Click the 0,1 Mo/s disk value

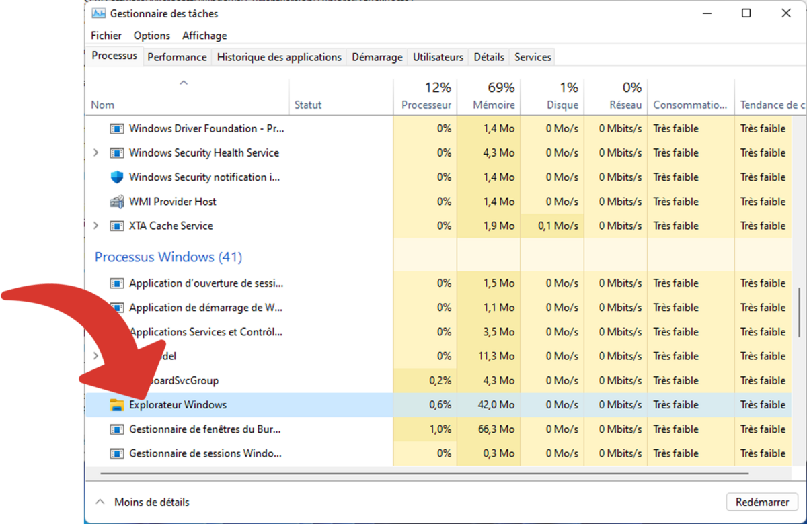point(558,226)
